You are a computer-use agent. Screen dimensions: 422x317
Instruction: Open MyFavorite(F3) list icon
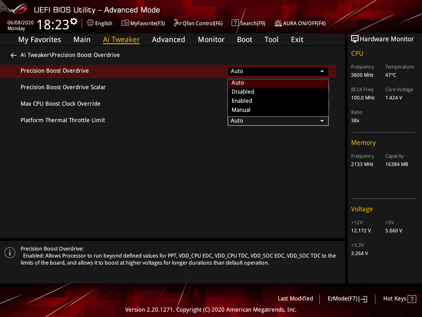tap(125, 23)
